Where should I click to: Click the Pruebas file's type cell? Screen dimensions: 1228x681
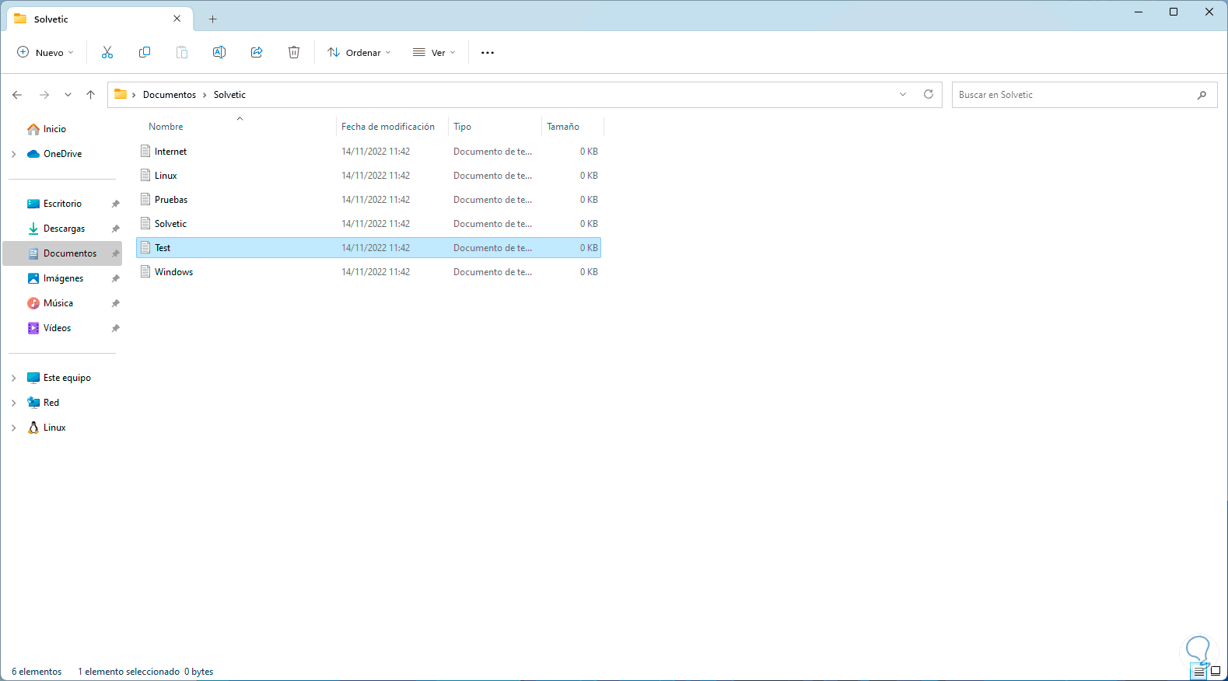(x=493, y=200)
